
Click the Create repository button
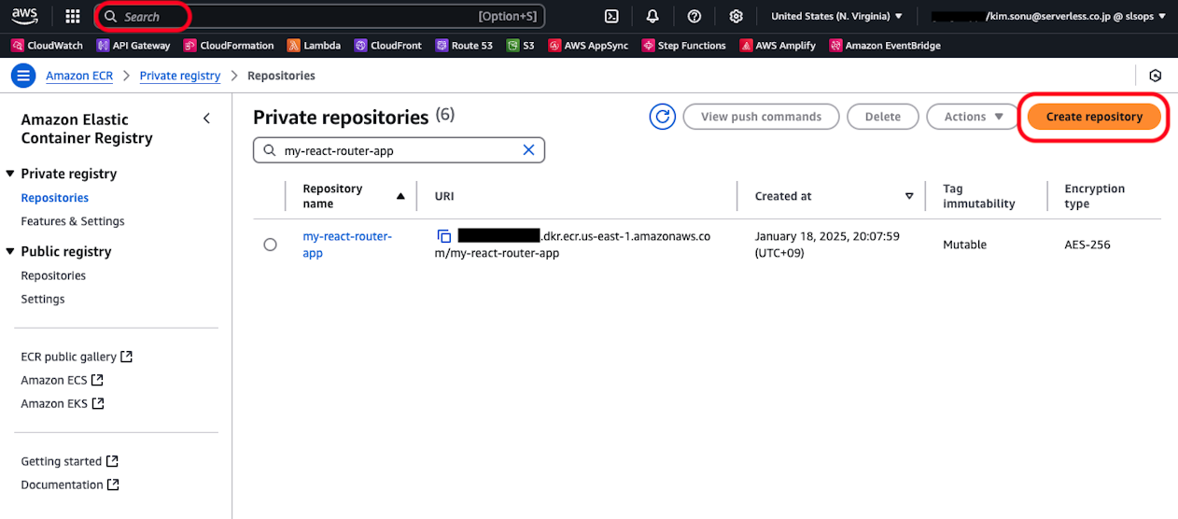pos(1094,117)
